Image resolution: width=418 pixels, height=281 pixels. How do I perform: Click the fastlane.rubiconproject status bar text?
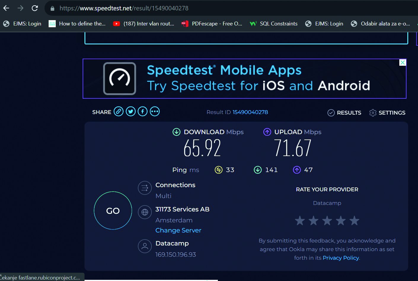point(40,277)
